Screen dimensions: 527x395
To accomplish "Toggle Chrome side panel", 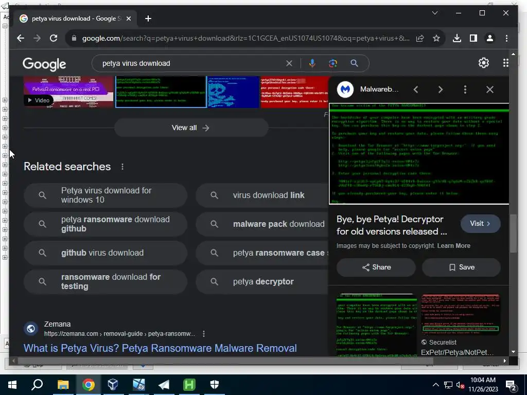I will [x=473, y=38].
